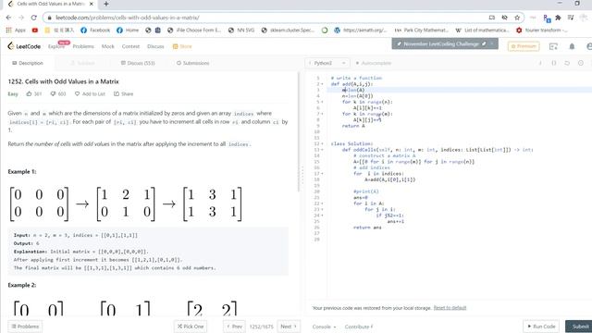Image resolution: width=592 pixels, height=333 pixels.
Task: Bookmark this page with the star icon
Action: click(517, 18)
